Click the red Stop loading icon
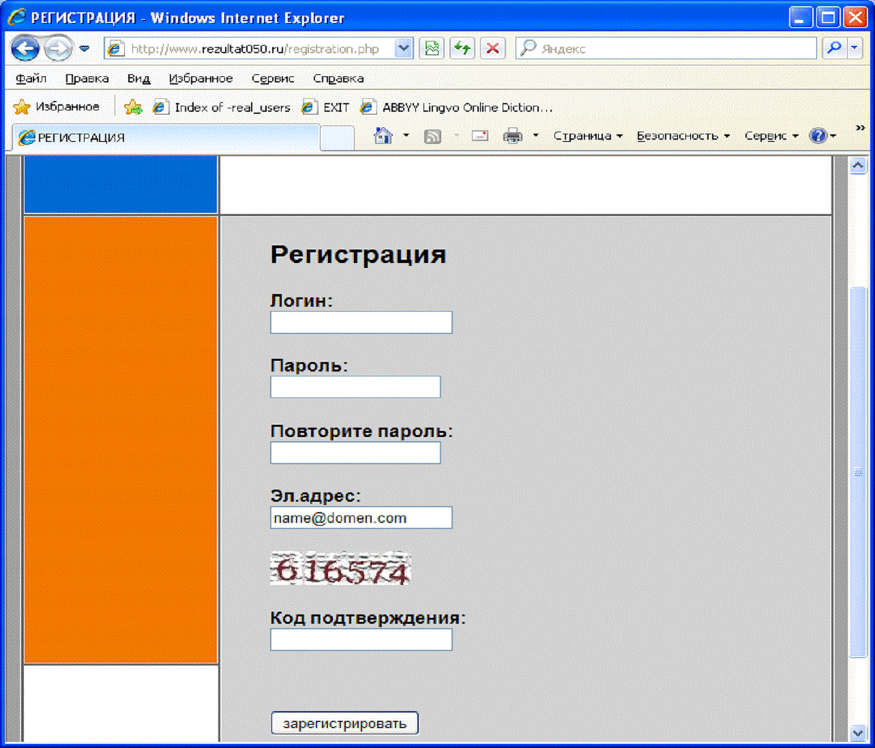Viewport: 875px width, 748px height. pyautogui.click(x=492, y=48)
